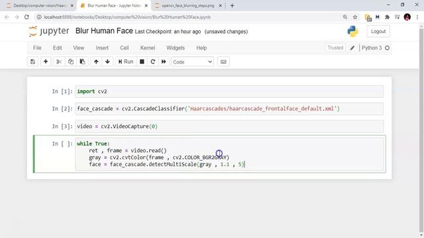The height and width of the screenshot is (238, 424).
Task: Bookmark this page with the star icon
Action: 355,17
